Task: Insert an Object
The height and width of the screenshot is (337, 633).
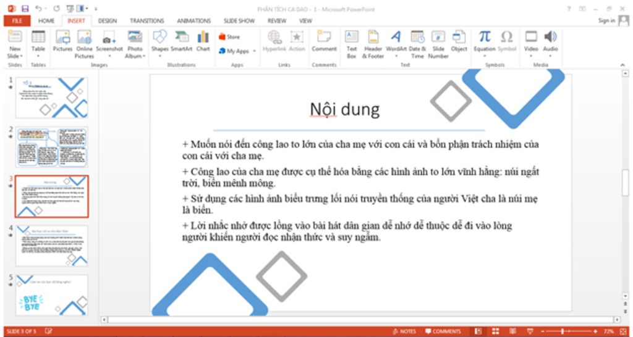Action: coord(459,41)
